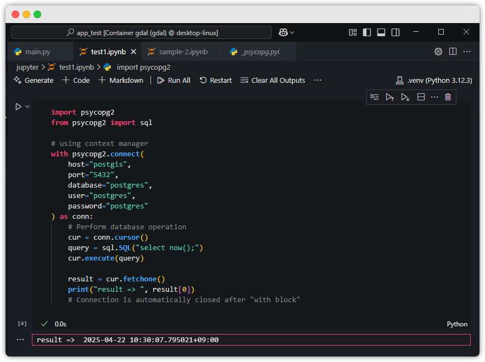
Task: Select the .venv (Python 3.12.3) kernel
Action: (434, 80)
